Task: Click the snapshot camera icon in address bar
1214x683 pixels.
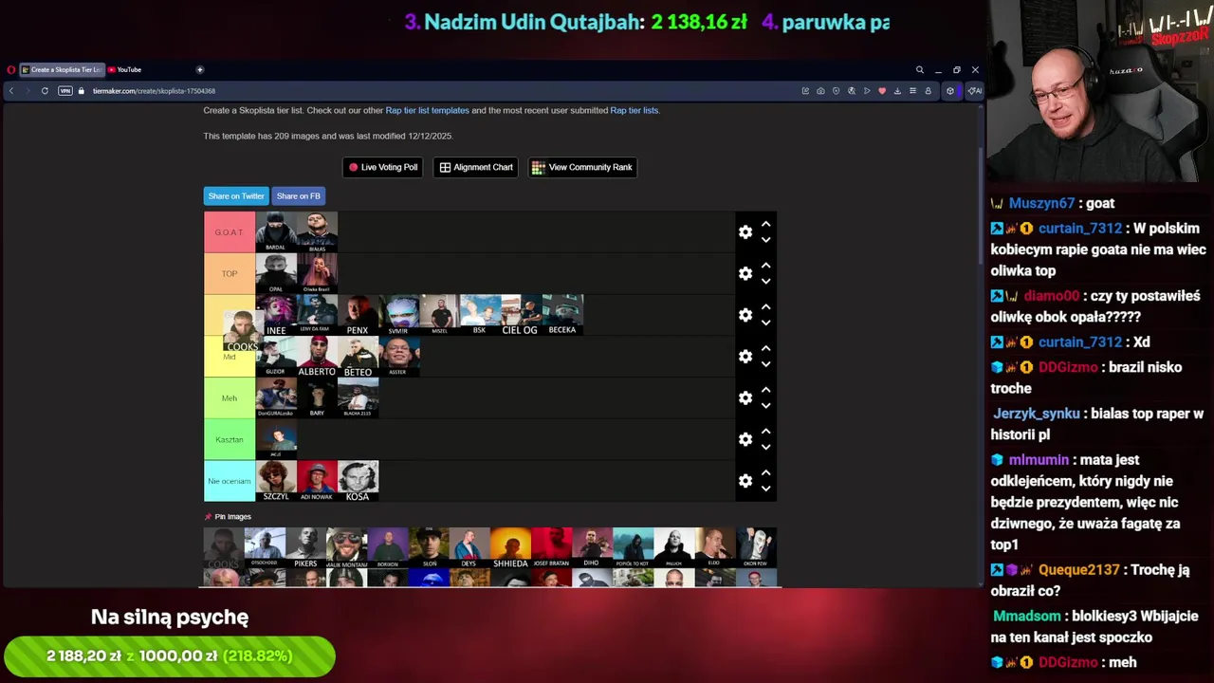Action: [x=820, y=91]
